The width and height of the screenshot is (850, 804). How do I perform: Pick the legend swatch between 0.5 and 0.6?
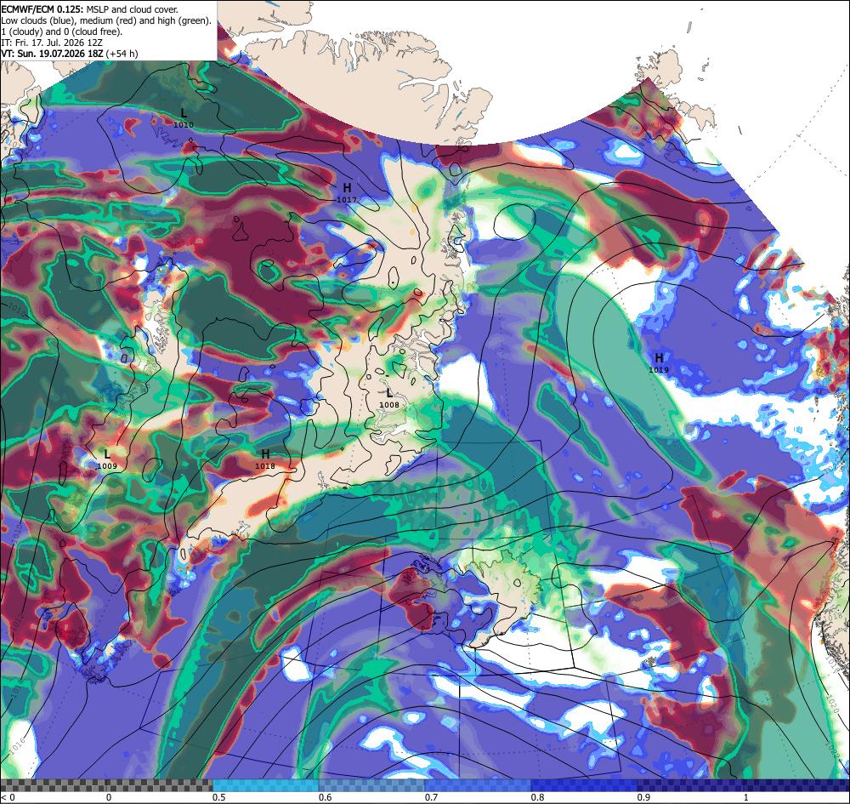click(x=265, y=785)
